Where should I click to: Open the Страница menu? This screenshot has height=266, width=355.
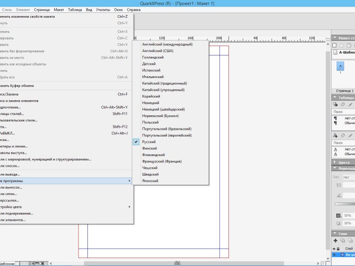coord(42,10)
